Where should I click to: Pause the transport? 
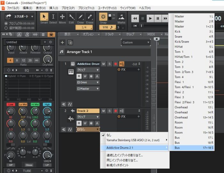[x=158, y=19]
